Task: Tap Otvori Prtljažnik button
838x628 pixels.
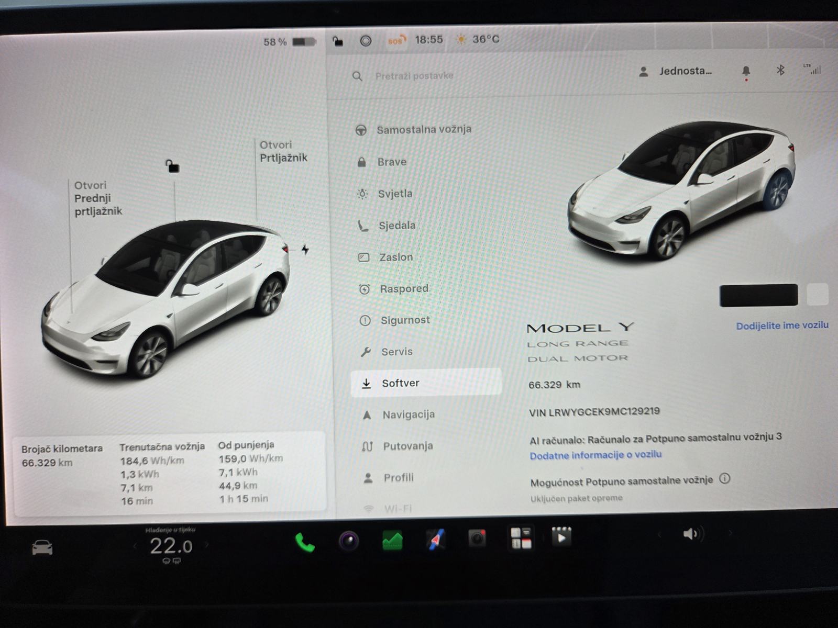Action: point(283,151)
